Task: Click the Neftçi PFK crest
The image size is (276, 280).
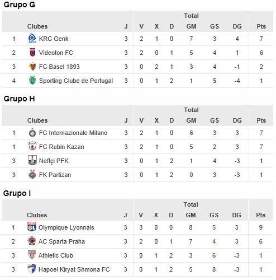Action: [x=32, y=160]
